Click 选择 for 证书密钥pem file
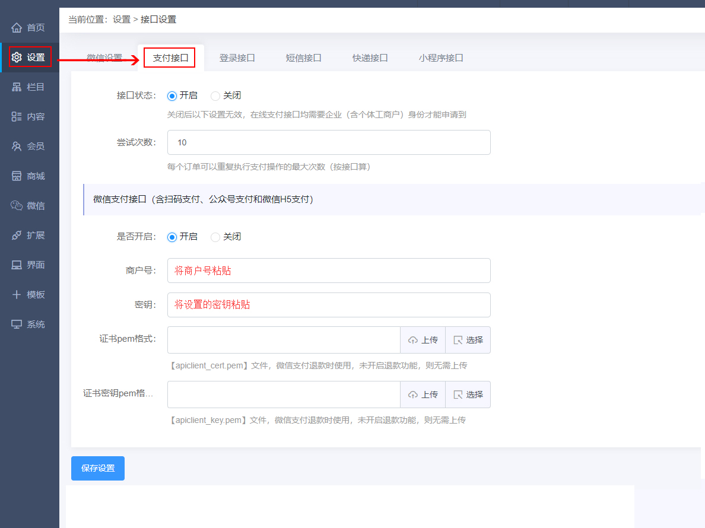The height and width of the screenshot is (528, 705). 468,395
